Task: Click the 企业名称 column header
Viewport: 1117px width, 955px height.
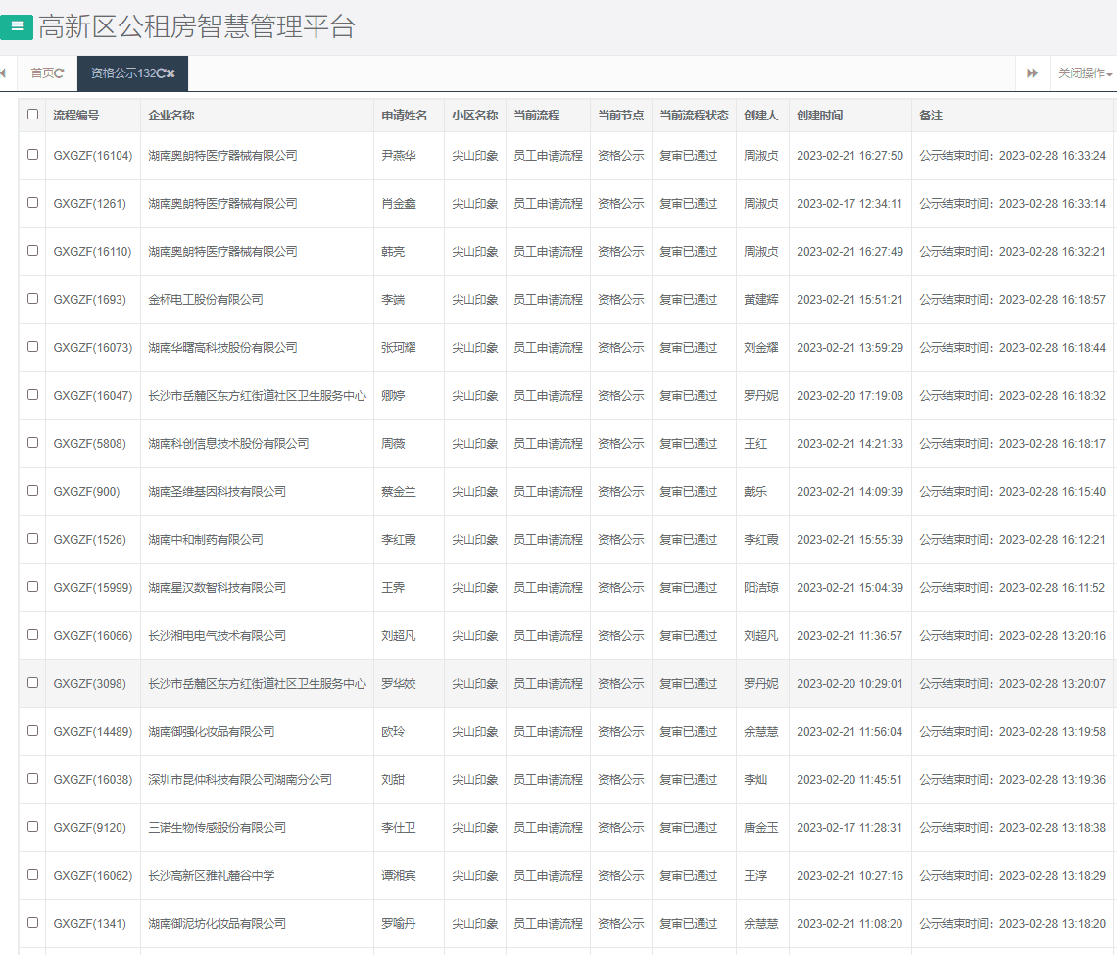Action: tap(170, 116)
